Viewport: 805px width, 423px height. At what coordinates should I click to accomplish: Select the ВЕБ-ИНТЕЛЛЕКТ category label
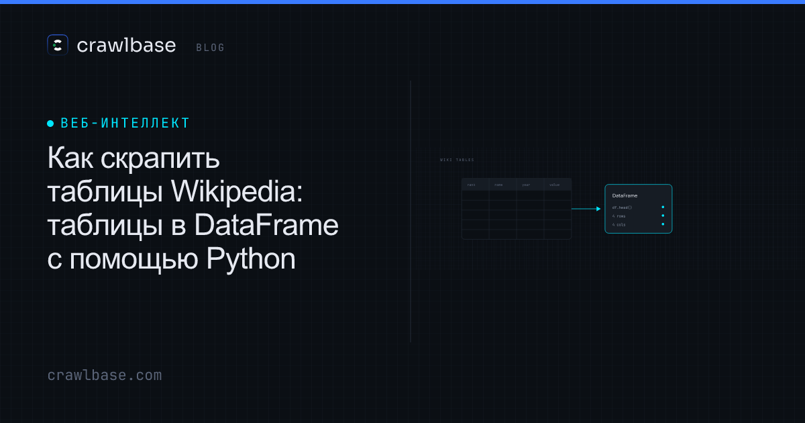125,123
